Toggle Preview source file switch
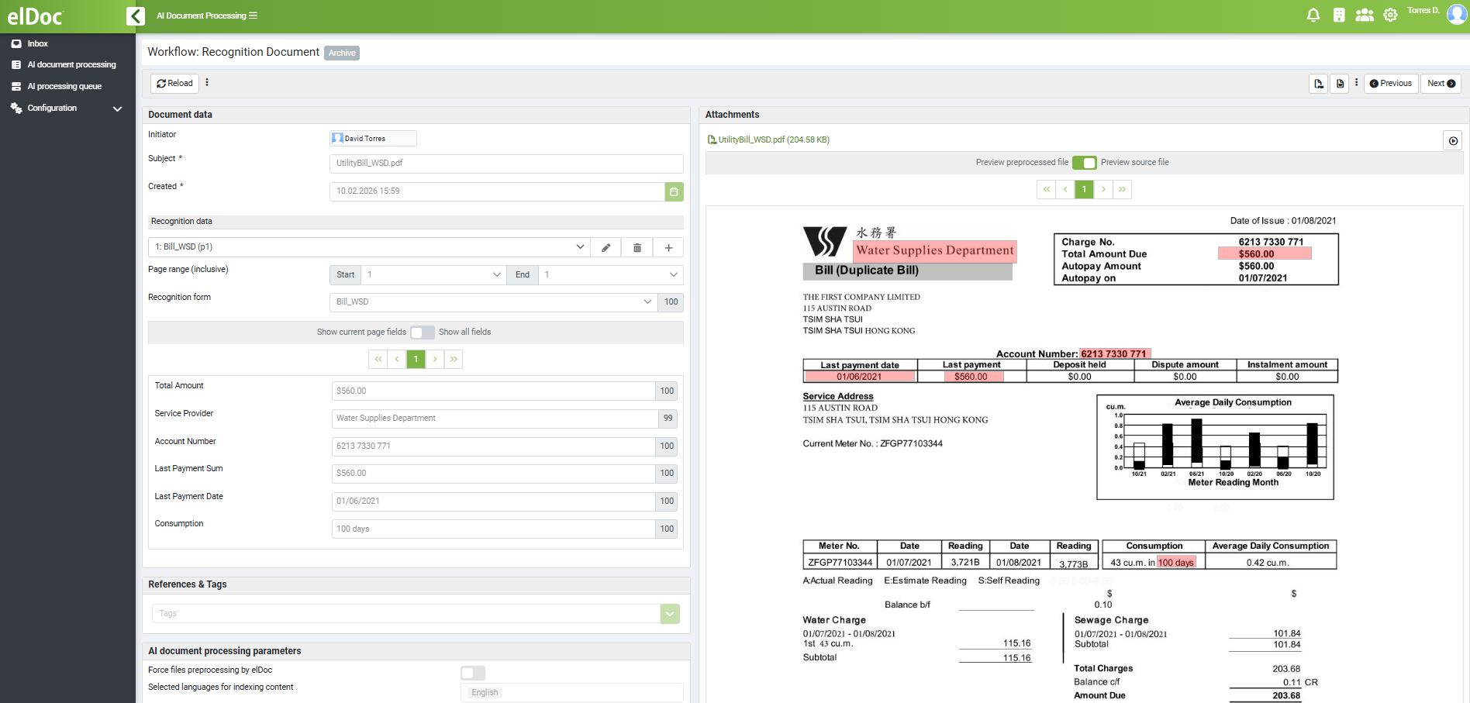Image resolution: width=1470 pixels, height=703 pixels. tap(1084, 163)
